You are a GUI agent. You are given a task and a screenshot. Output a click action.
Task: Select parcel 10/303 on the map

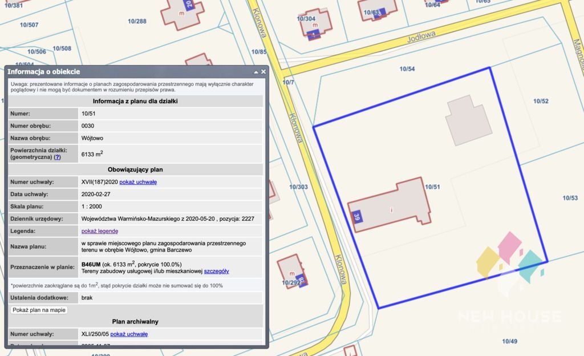[x=298, y=187]
